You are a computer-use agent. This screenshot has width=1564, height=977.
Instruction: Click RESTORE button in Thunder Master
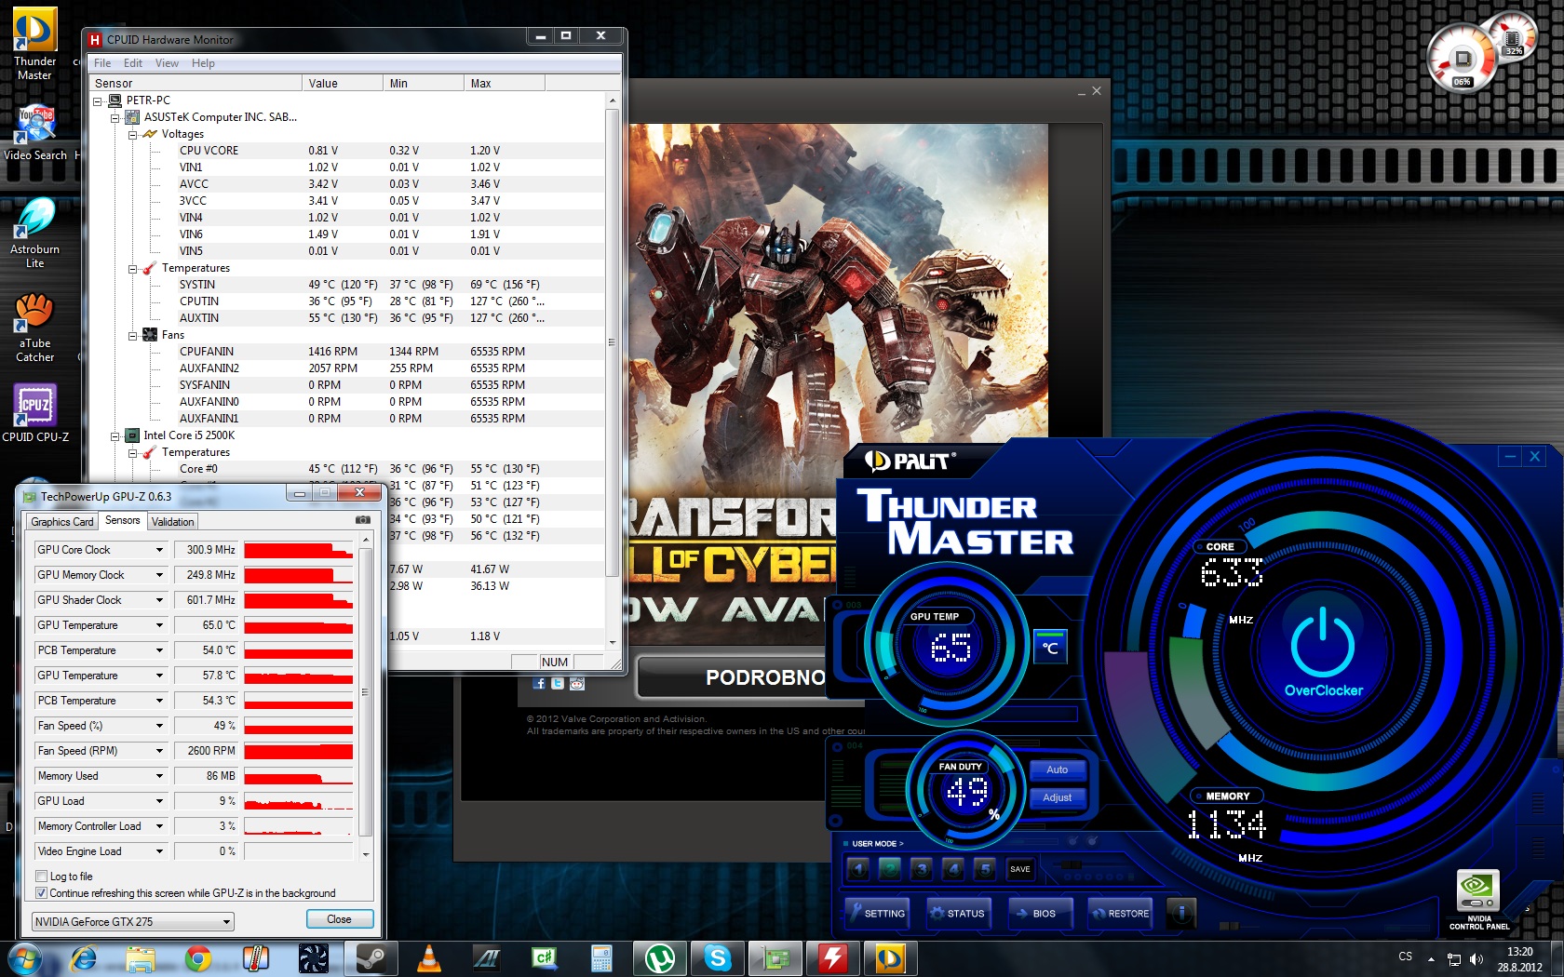[1121, 914]
